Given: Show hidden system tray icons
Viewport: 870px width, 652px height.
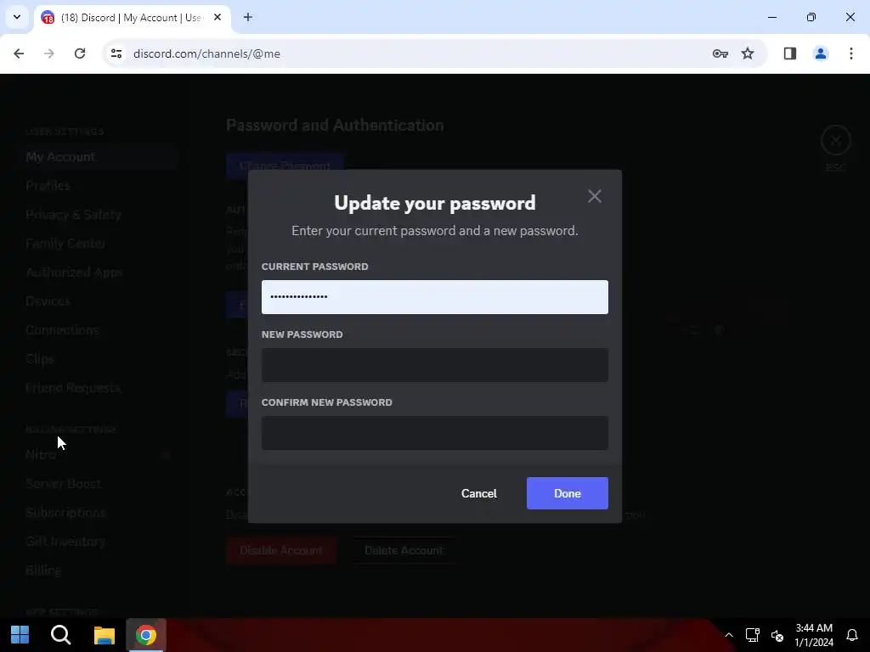Looking at the screenshot, I should coord(729,635).
